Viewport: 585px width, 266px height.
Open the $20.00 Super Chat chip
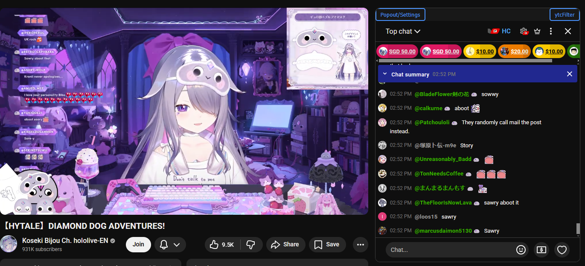[514, 51]
